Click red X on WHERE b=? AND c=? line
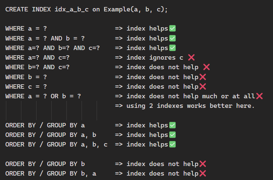This screenshot has height=180, width=273. (206, 67)
